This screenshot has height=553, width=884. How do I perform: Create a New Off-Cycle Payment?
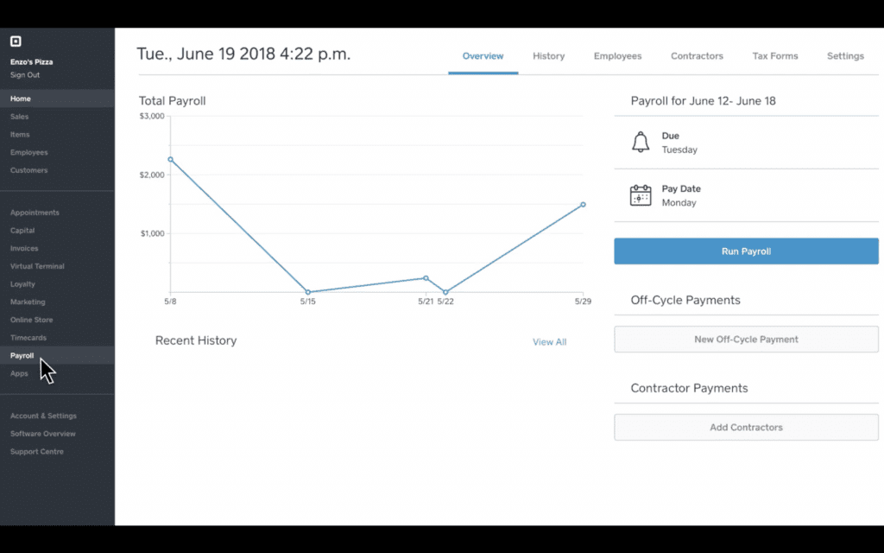(x=745, y=339)
